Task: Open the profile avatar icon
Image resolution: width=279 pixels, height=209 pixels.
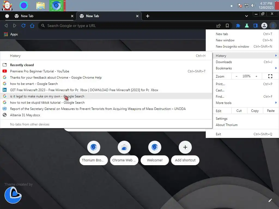Action: click(264, 26)
